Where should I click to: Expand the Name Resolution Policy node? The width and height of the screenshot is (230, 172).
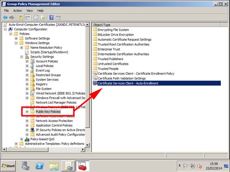click(x=22, y=48)
